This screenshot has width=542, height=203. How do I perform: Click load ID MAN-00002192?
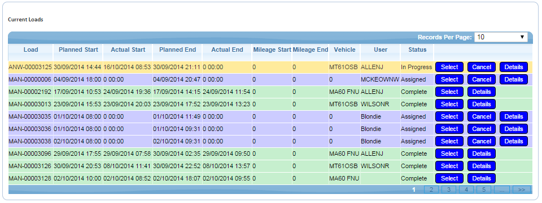click(x=30, y=92)
